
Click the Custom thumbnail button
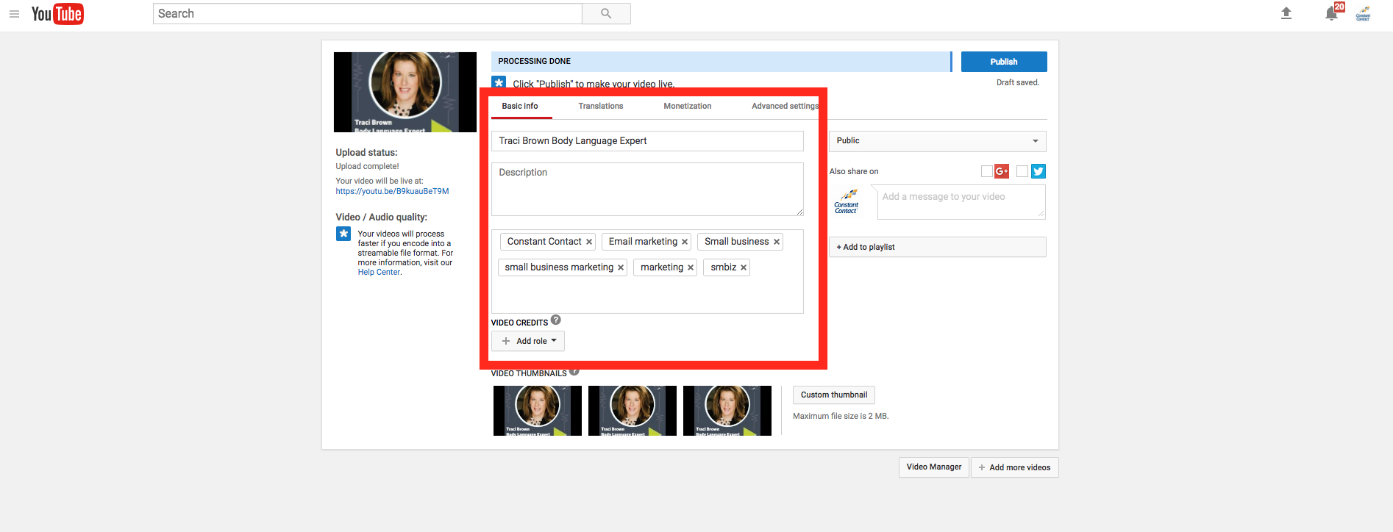834,395
